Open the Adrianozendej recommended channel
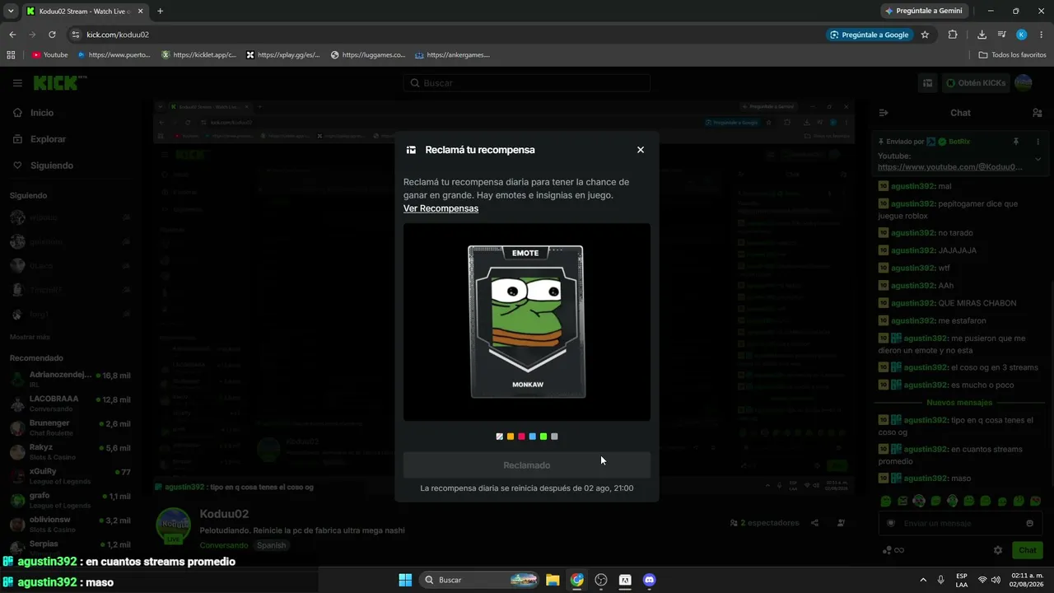 tap(70, 380)
